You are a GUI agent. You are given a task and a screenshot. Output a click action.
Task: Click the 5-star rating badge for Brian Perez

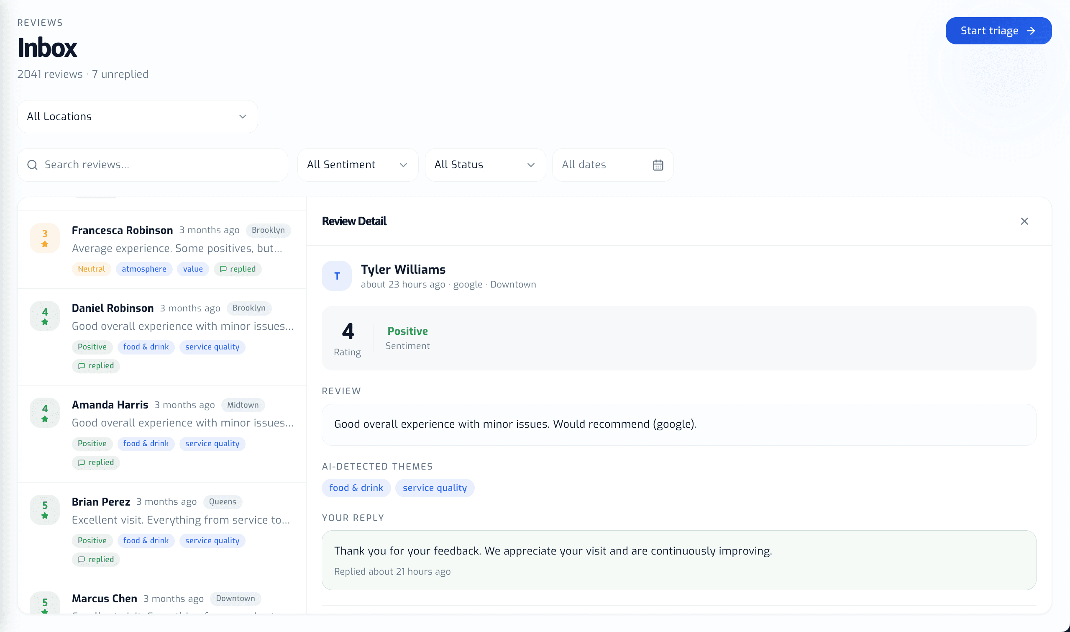tap(45, 510)
